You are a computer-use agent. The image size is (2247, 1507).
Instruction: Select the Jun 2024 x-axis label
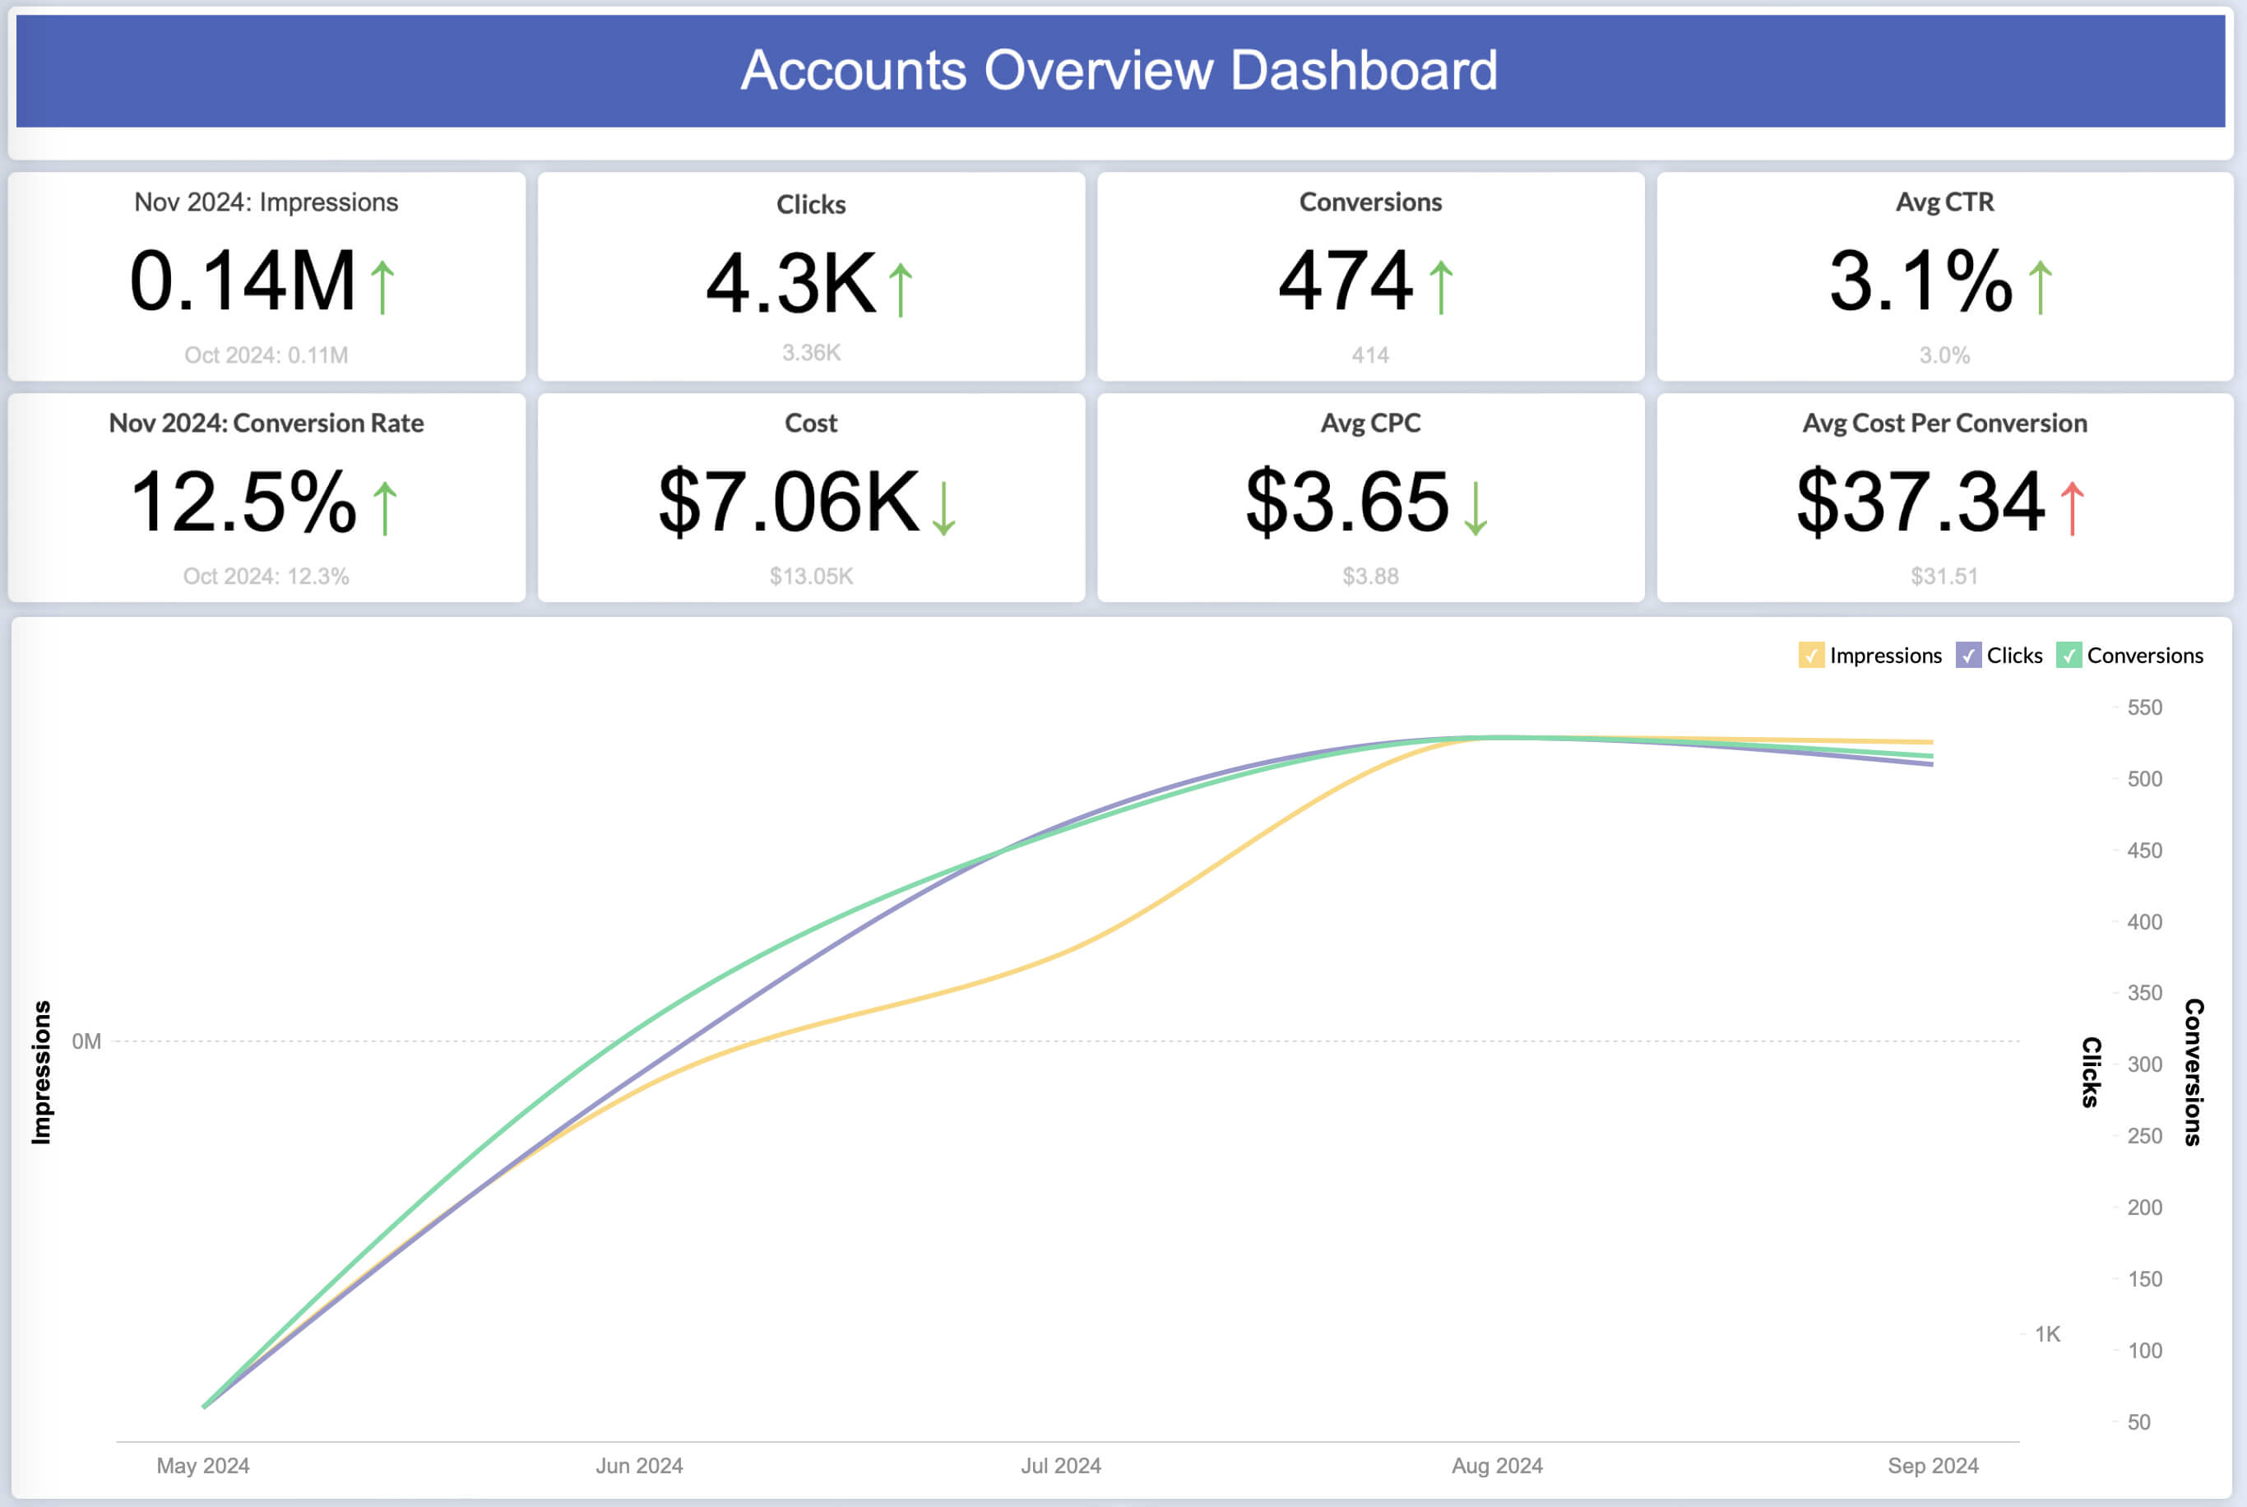coord(639,1466)
